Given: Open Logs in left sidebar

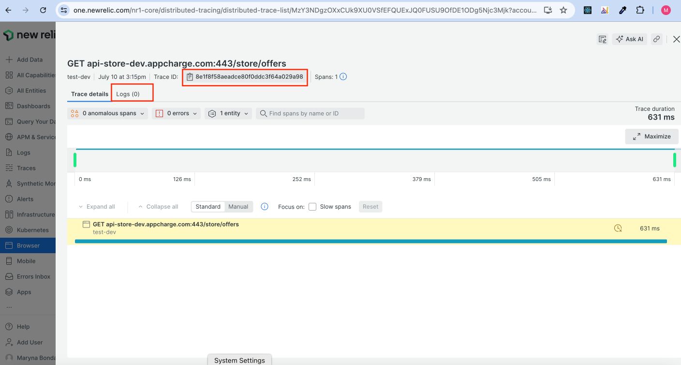Looking at the screenshot, I should [x=28, y=152].
